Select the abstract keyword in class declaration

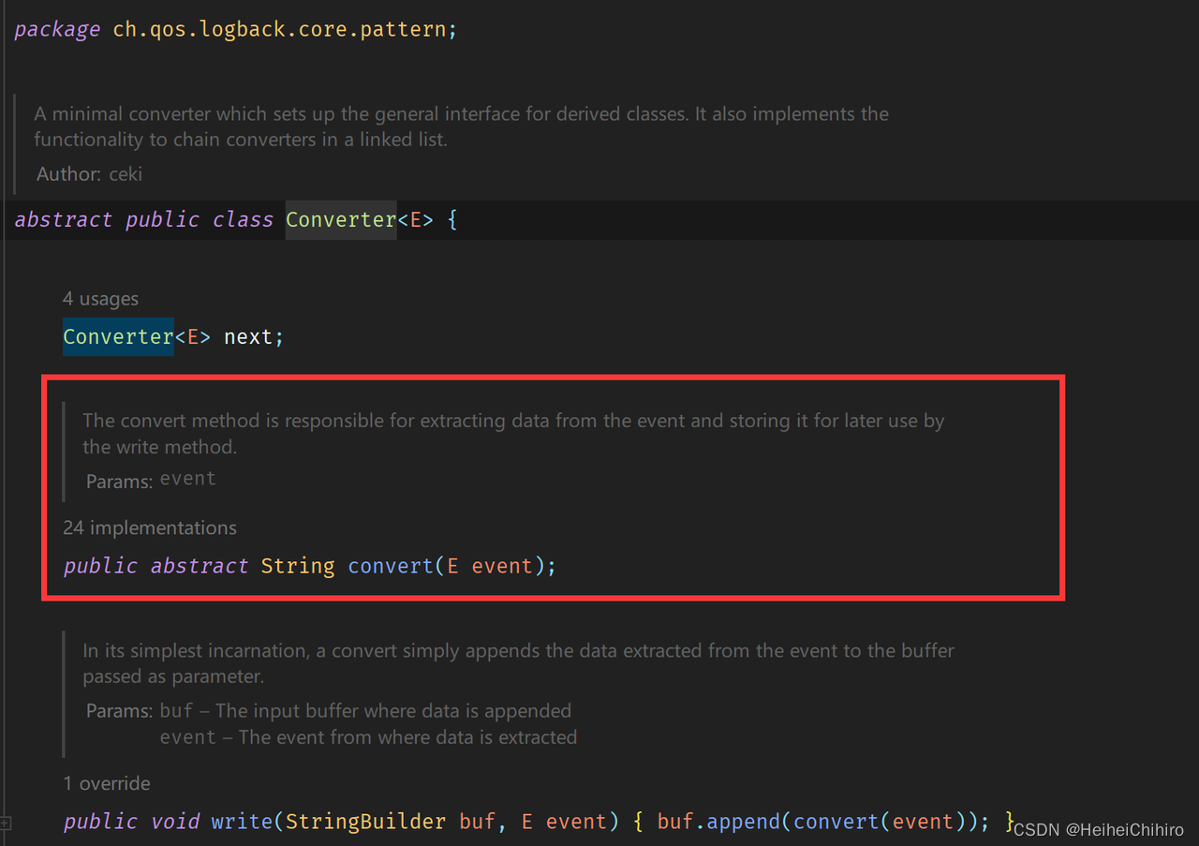tap(63, 219)
